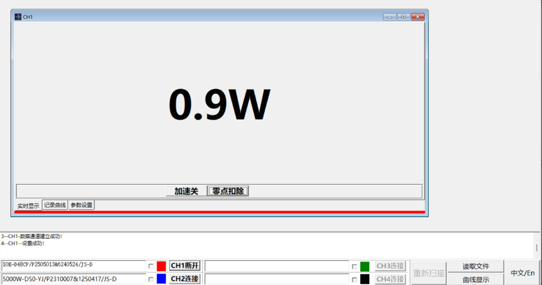Image resolution: width=542 pixels, height=285 pixels.
Task: Click the empty CH4 device field
Action: [x=277, y=279]
